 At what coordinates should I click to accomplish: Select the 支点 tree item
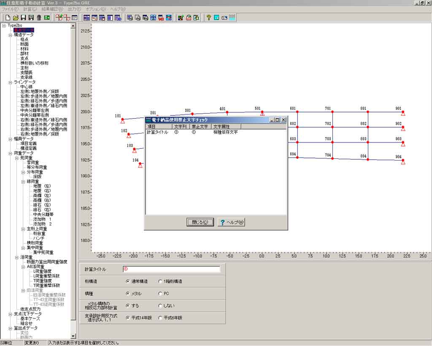click(x=24, y=58)
